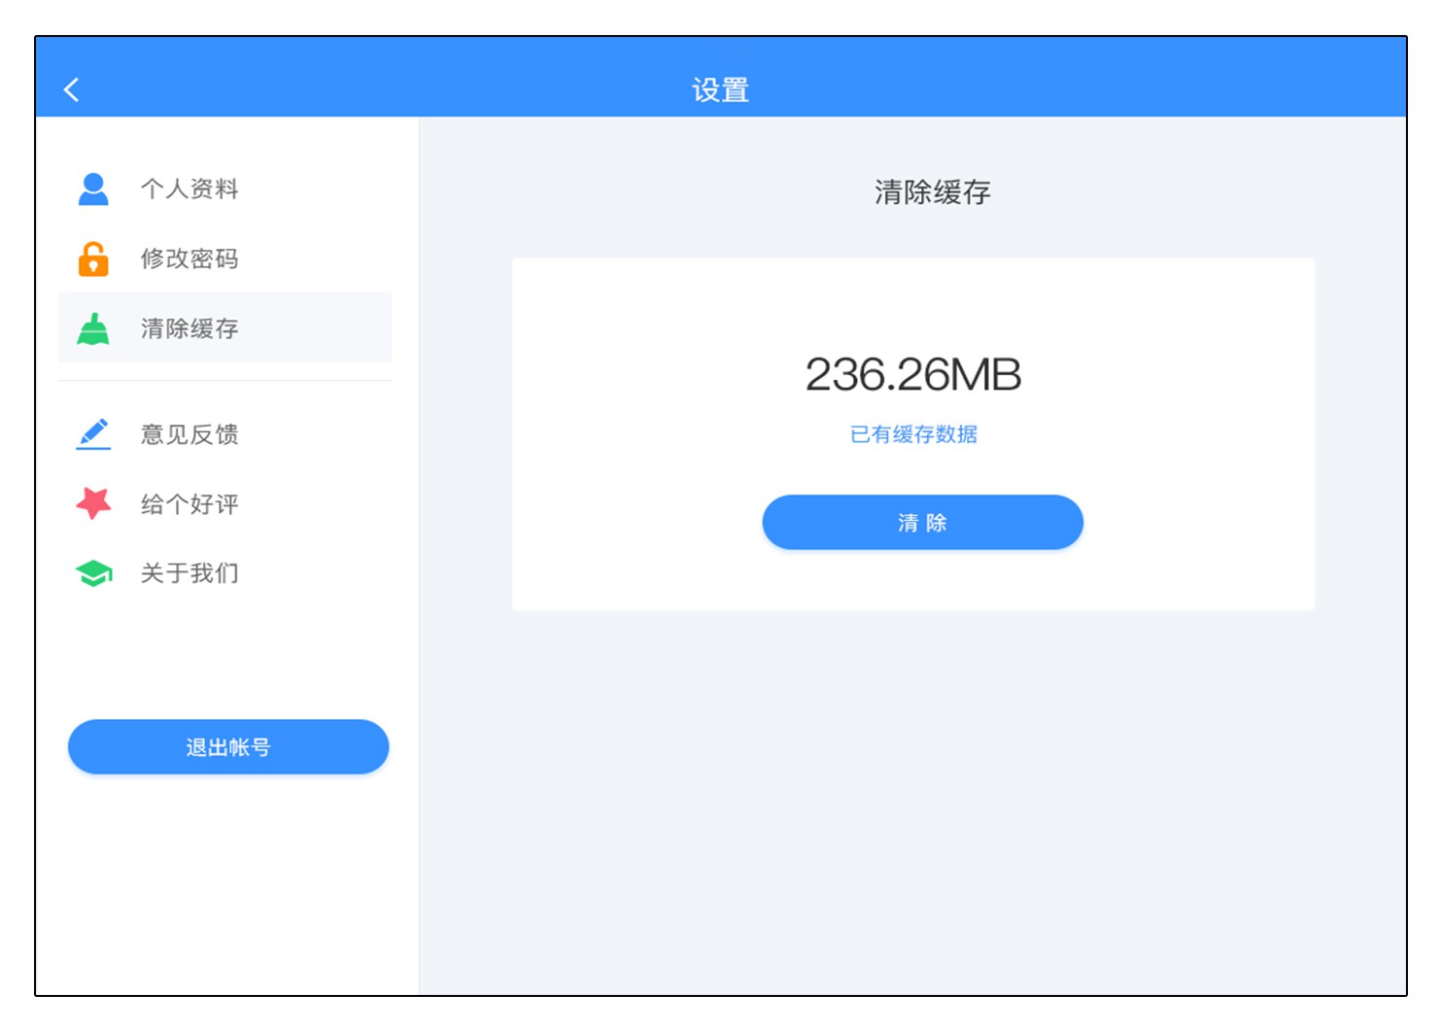This screenshot has height=1031, width=1442.
Task: Open 关于我们 menu item
Action: [225, 573]
